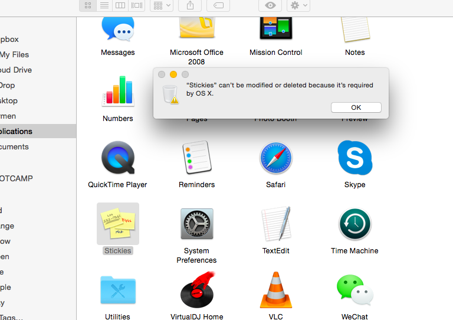Click the Mission Control name label

pos(276,53)
